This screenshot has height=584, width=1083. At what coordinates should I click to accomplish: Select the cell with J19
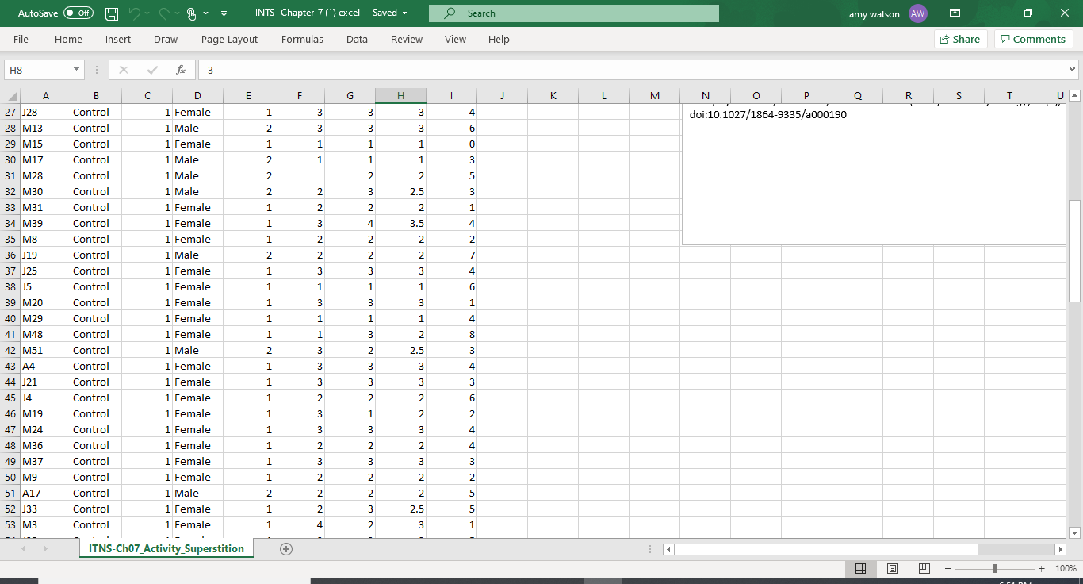tap(45, 255)
